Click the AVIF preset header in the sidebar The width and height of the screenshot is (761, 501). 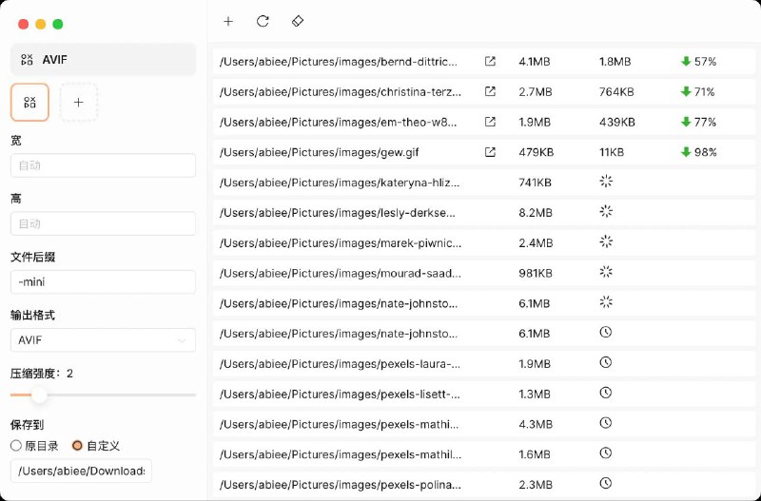pos(103,59)
